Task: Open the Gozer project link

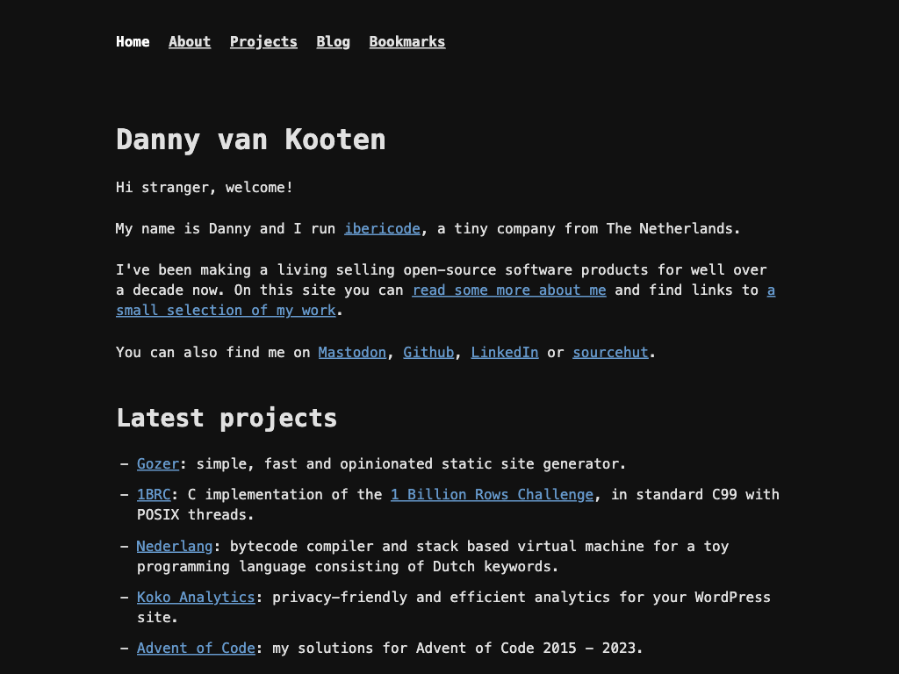Action: pyautogui.click(x=158, y=463)
